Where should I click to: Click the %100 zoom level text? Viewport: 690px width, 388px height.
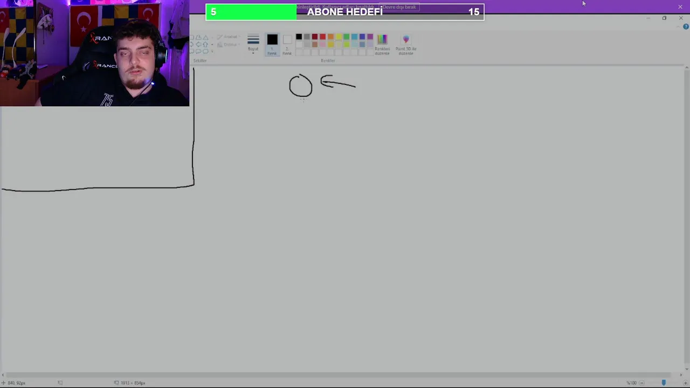(632, 383)
